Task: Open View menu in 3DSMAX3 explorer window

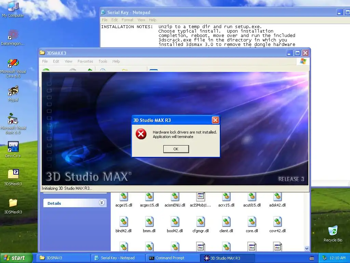Action: click(x=68, y=61)
